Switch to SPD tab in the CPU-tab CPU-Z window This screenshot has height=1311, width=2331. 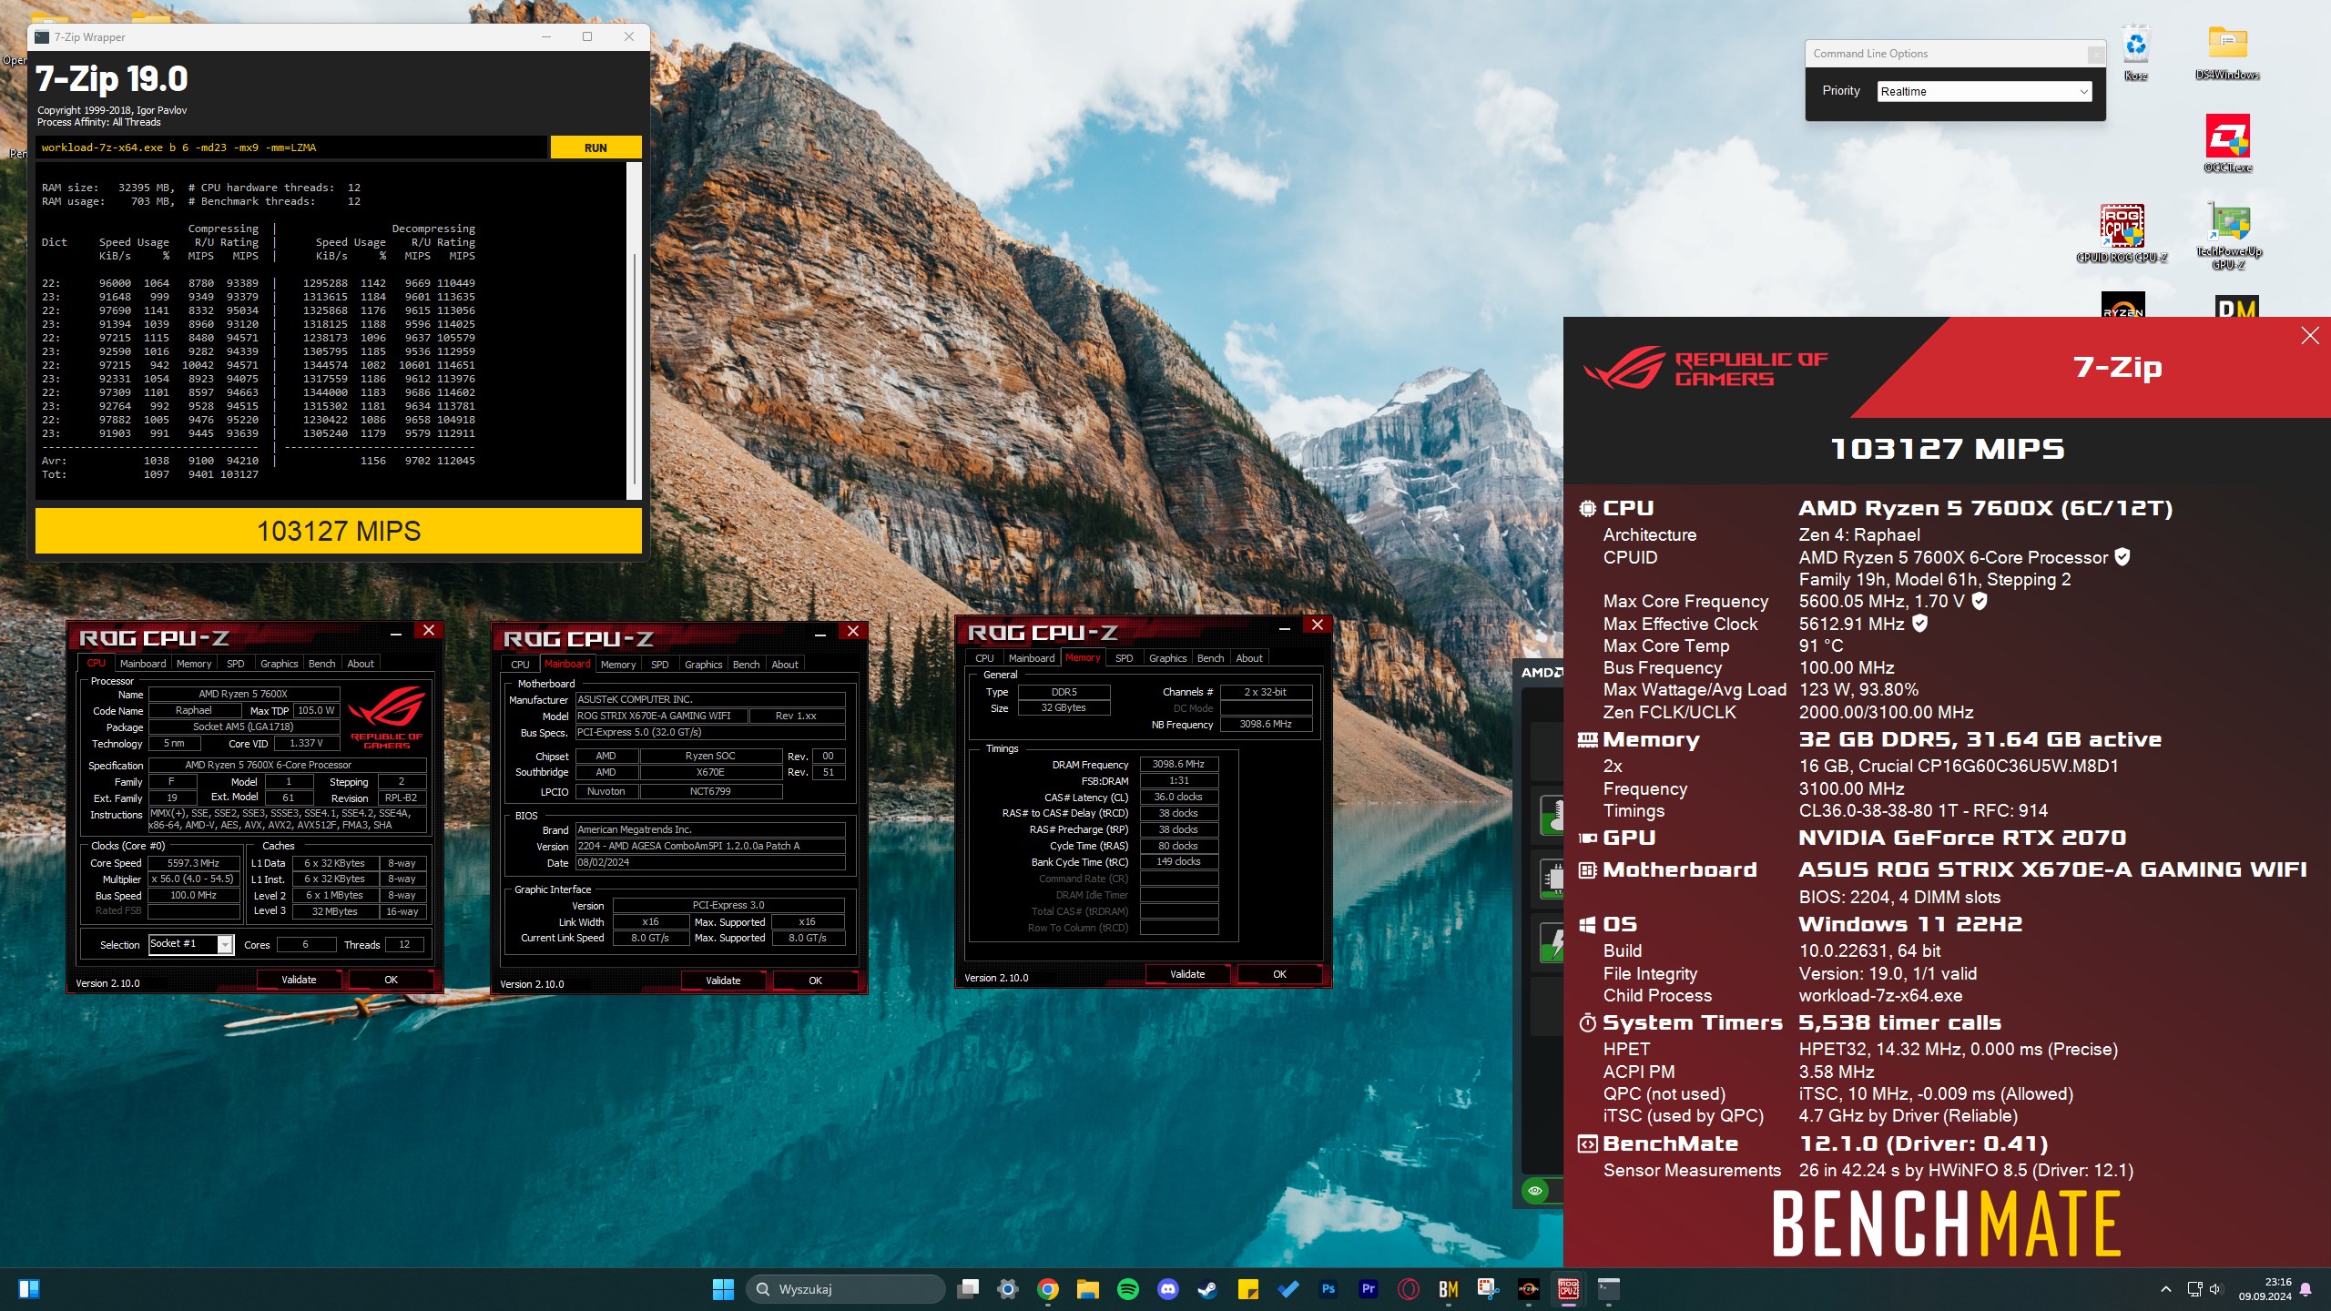tap(235, 664)
